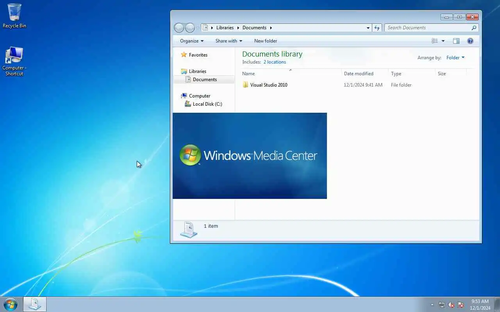The width and height of the screenshot is (500, 312).
Task: Open the Arrange by Folder dropdown
Action: coord(455,58)
